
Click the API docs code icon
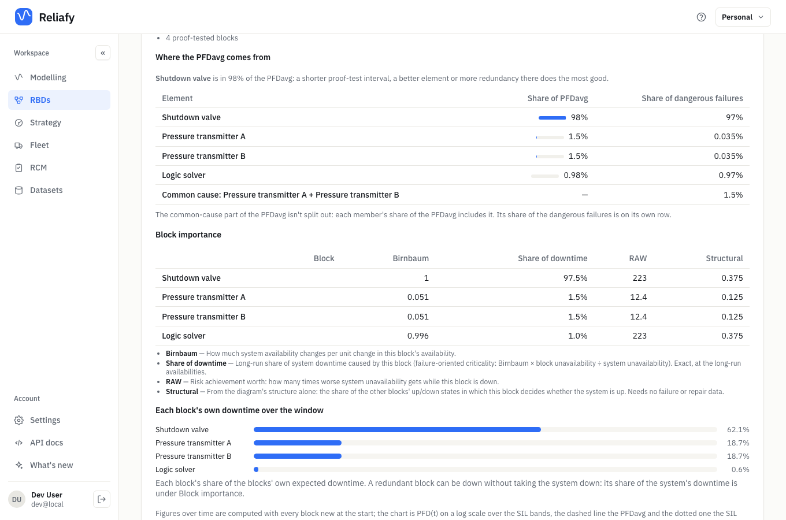18,443
